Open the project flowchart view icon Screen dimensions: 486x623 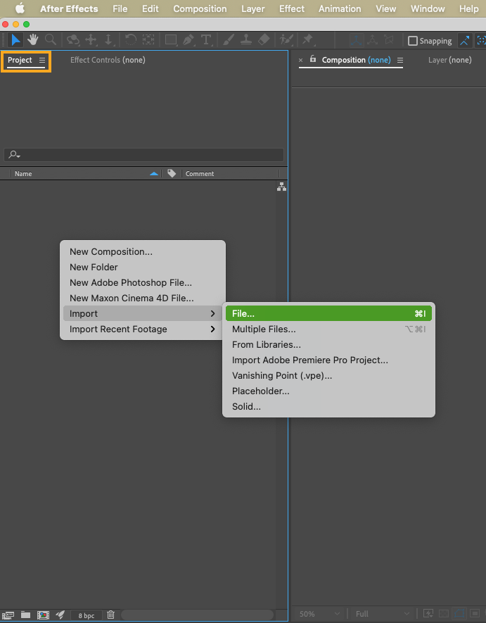(x=281, y=187)
